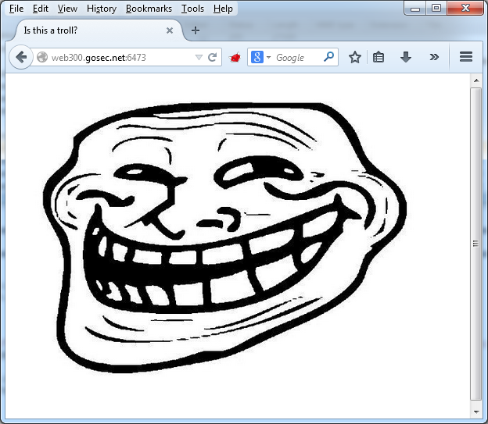Go back with the back arrow button
The width and height of the screenshot is (488, 424).
21,57
